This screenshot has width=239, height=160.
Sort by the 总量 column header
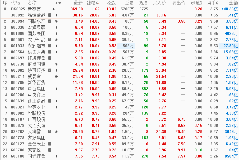coord(129,3)
